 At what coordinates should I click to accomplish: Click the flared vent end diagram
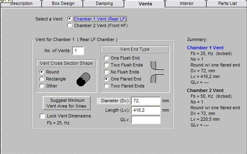click(x=157, y=72)
